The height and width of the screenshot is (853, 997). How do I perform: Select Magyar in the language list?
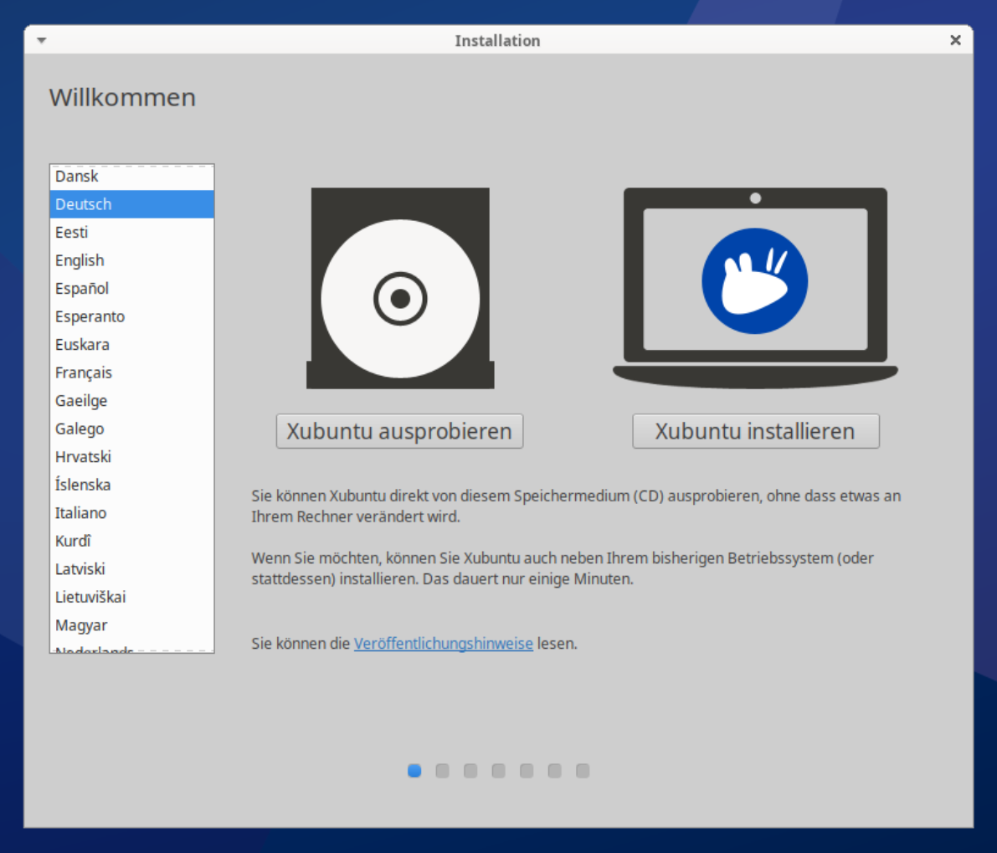click(81, 625)
